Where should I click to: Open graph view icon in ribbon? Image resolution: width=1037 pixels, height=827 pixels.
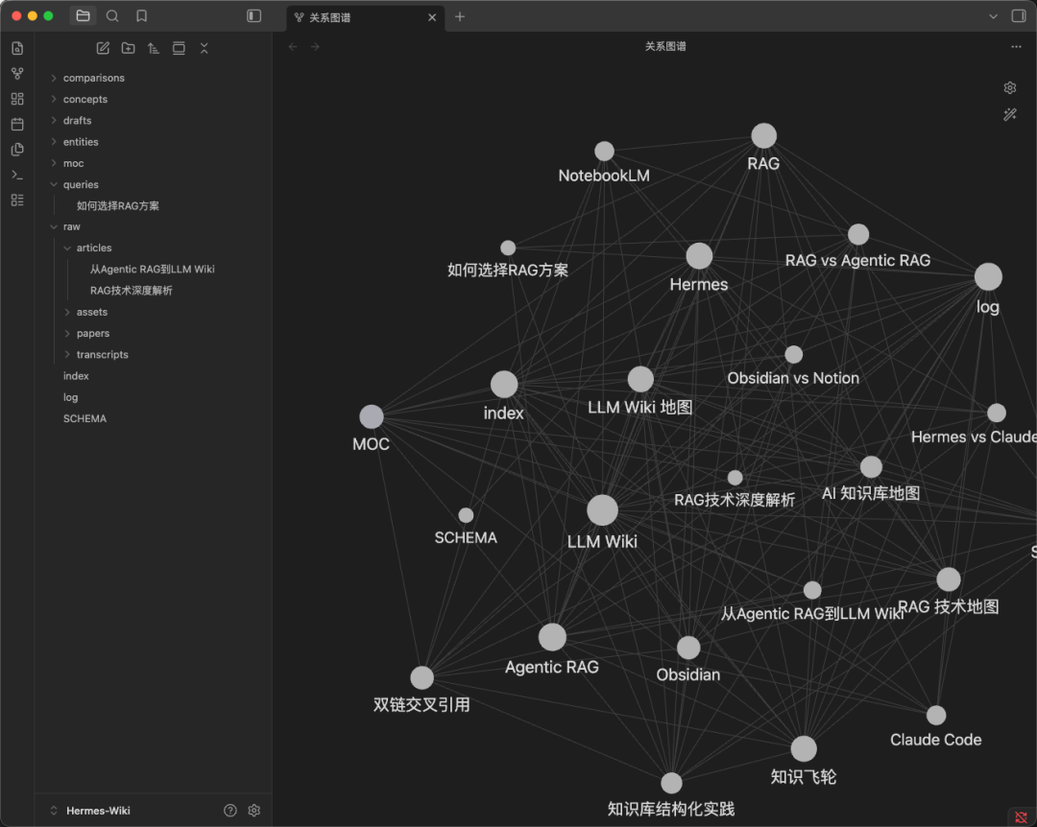point(18,73)
